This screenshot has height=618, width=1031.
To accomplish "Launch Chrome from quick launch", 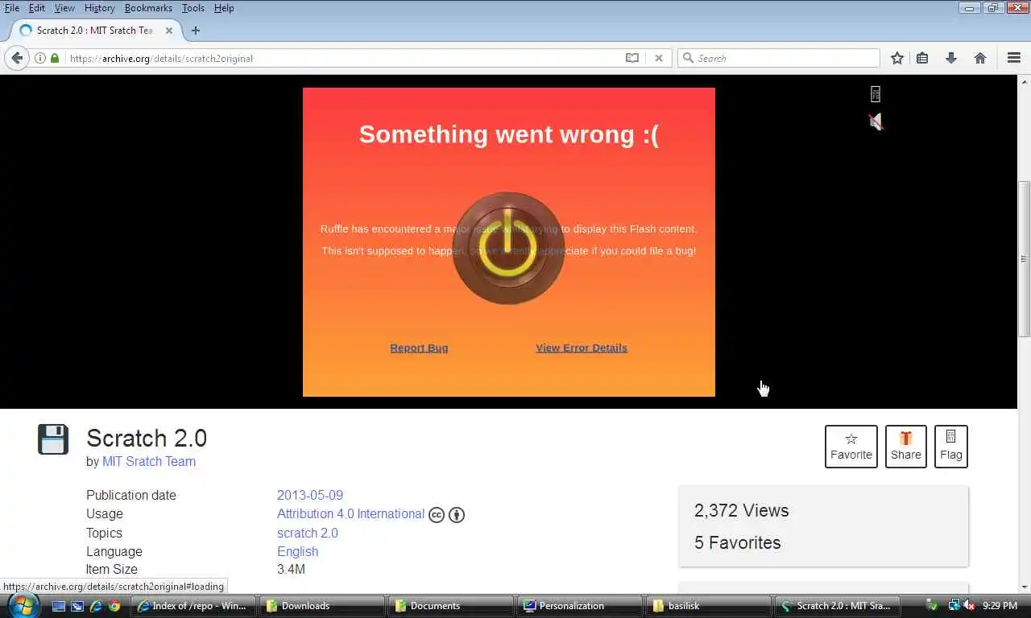I will (x=114, y=606).
